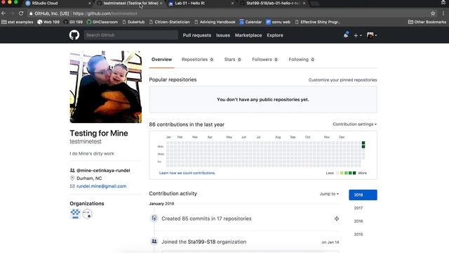The width and height of the screenshot is (449, 253).
Task: Select the Following profile tab
Action: pyautogui.click(x=302, y=59)
